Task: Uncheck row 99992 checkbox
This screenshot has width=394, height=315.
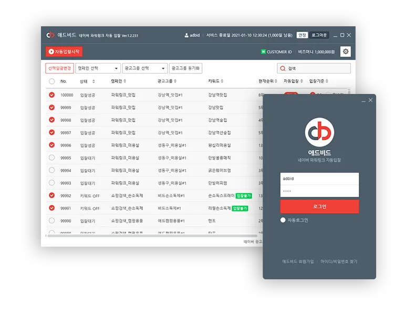Action: (52, 195)
